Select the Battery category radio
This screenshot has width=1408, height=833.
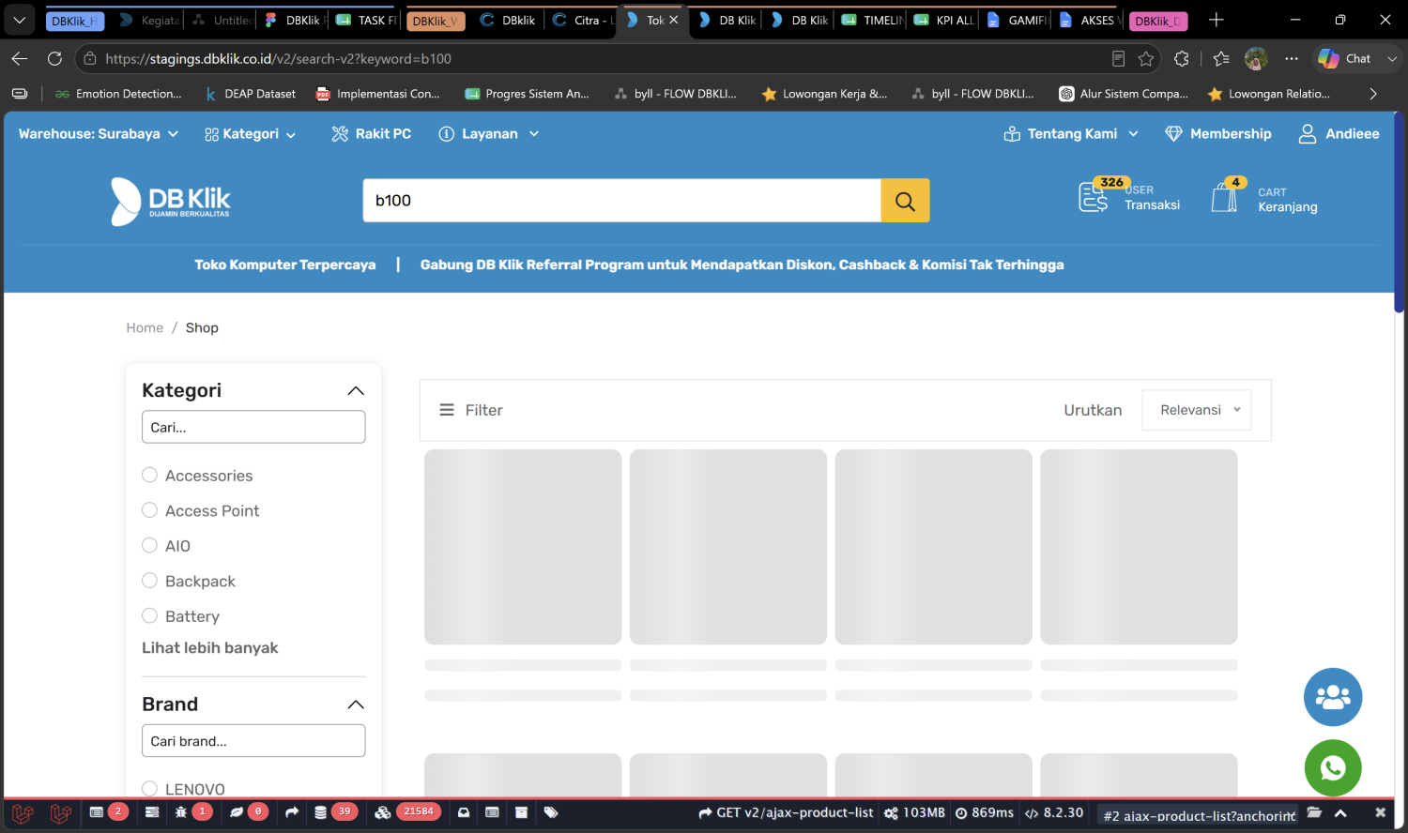pyautogui.click(x=149, y=615)
